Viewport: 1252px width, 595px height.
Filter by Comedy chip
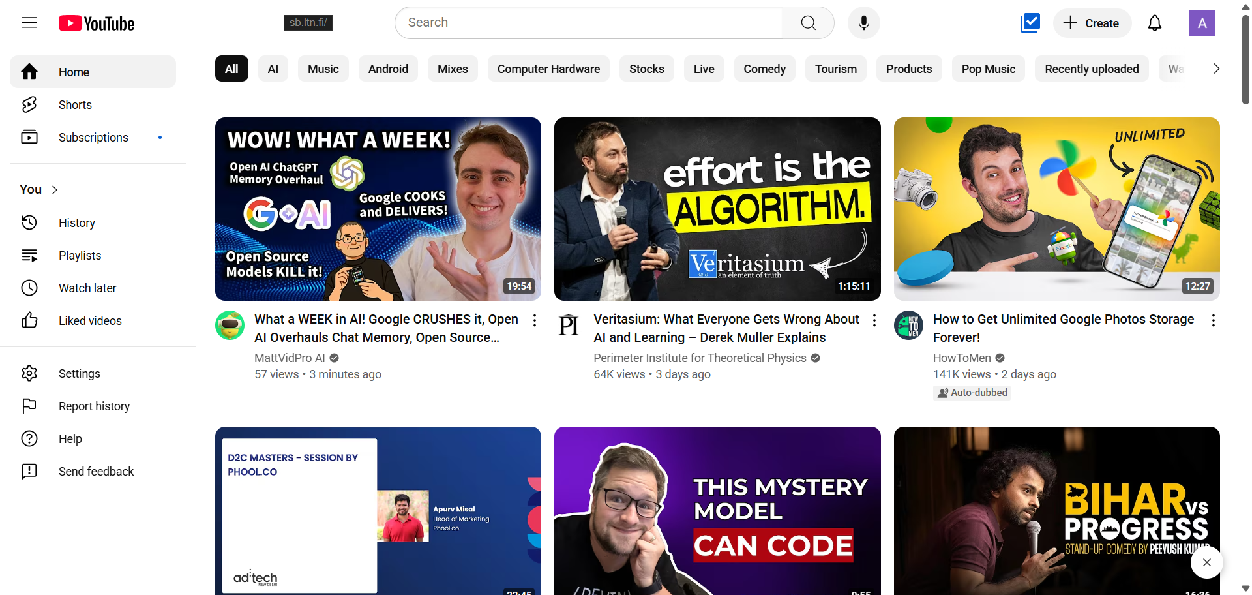pos(765,69)
